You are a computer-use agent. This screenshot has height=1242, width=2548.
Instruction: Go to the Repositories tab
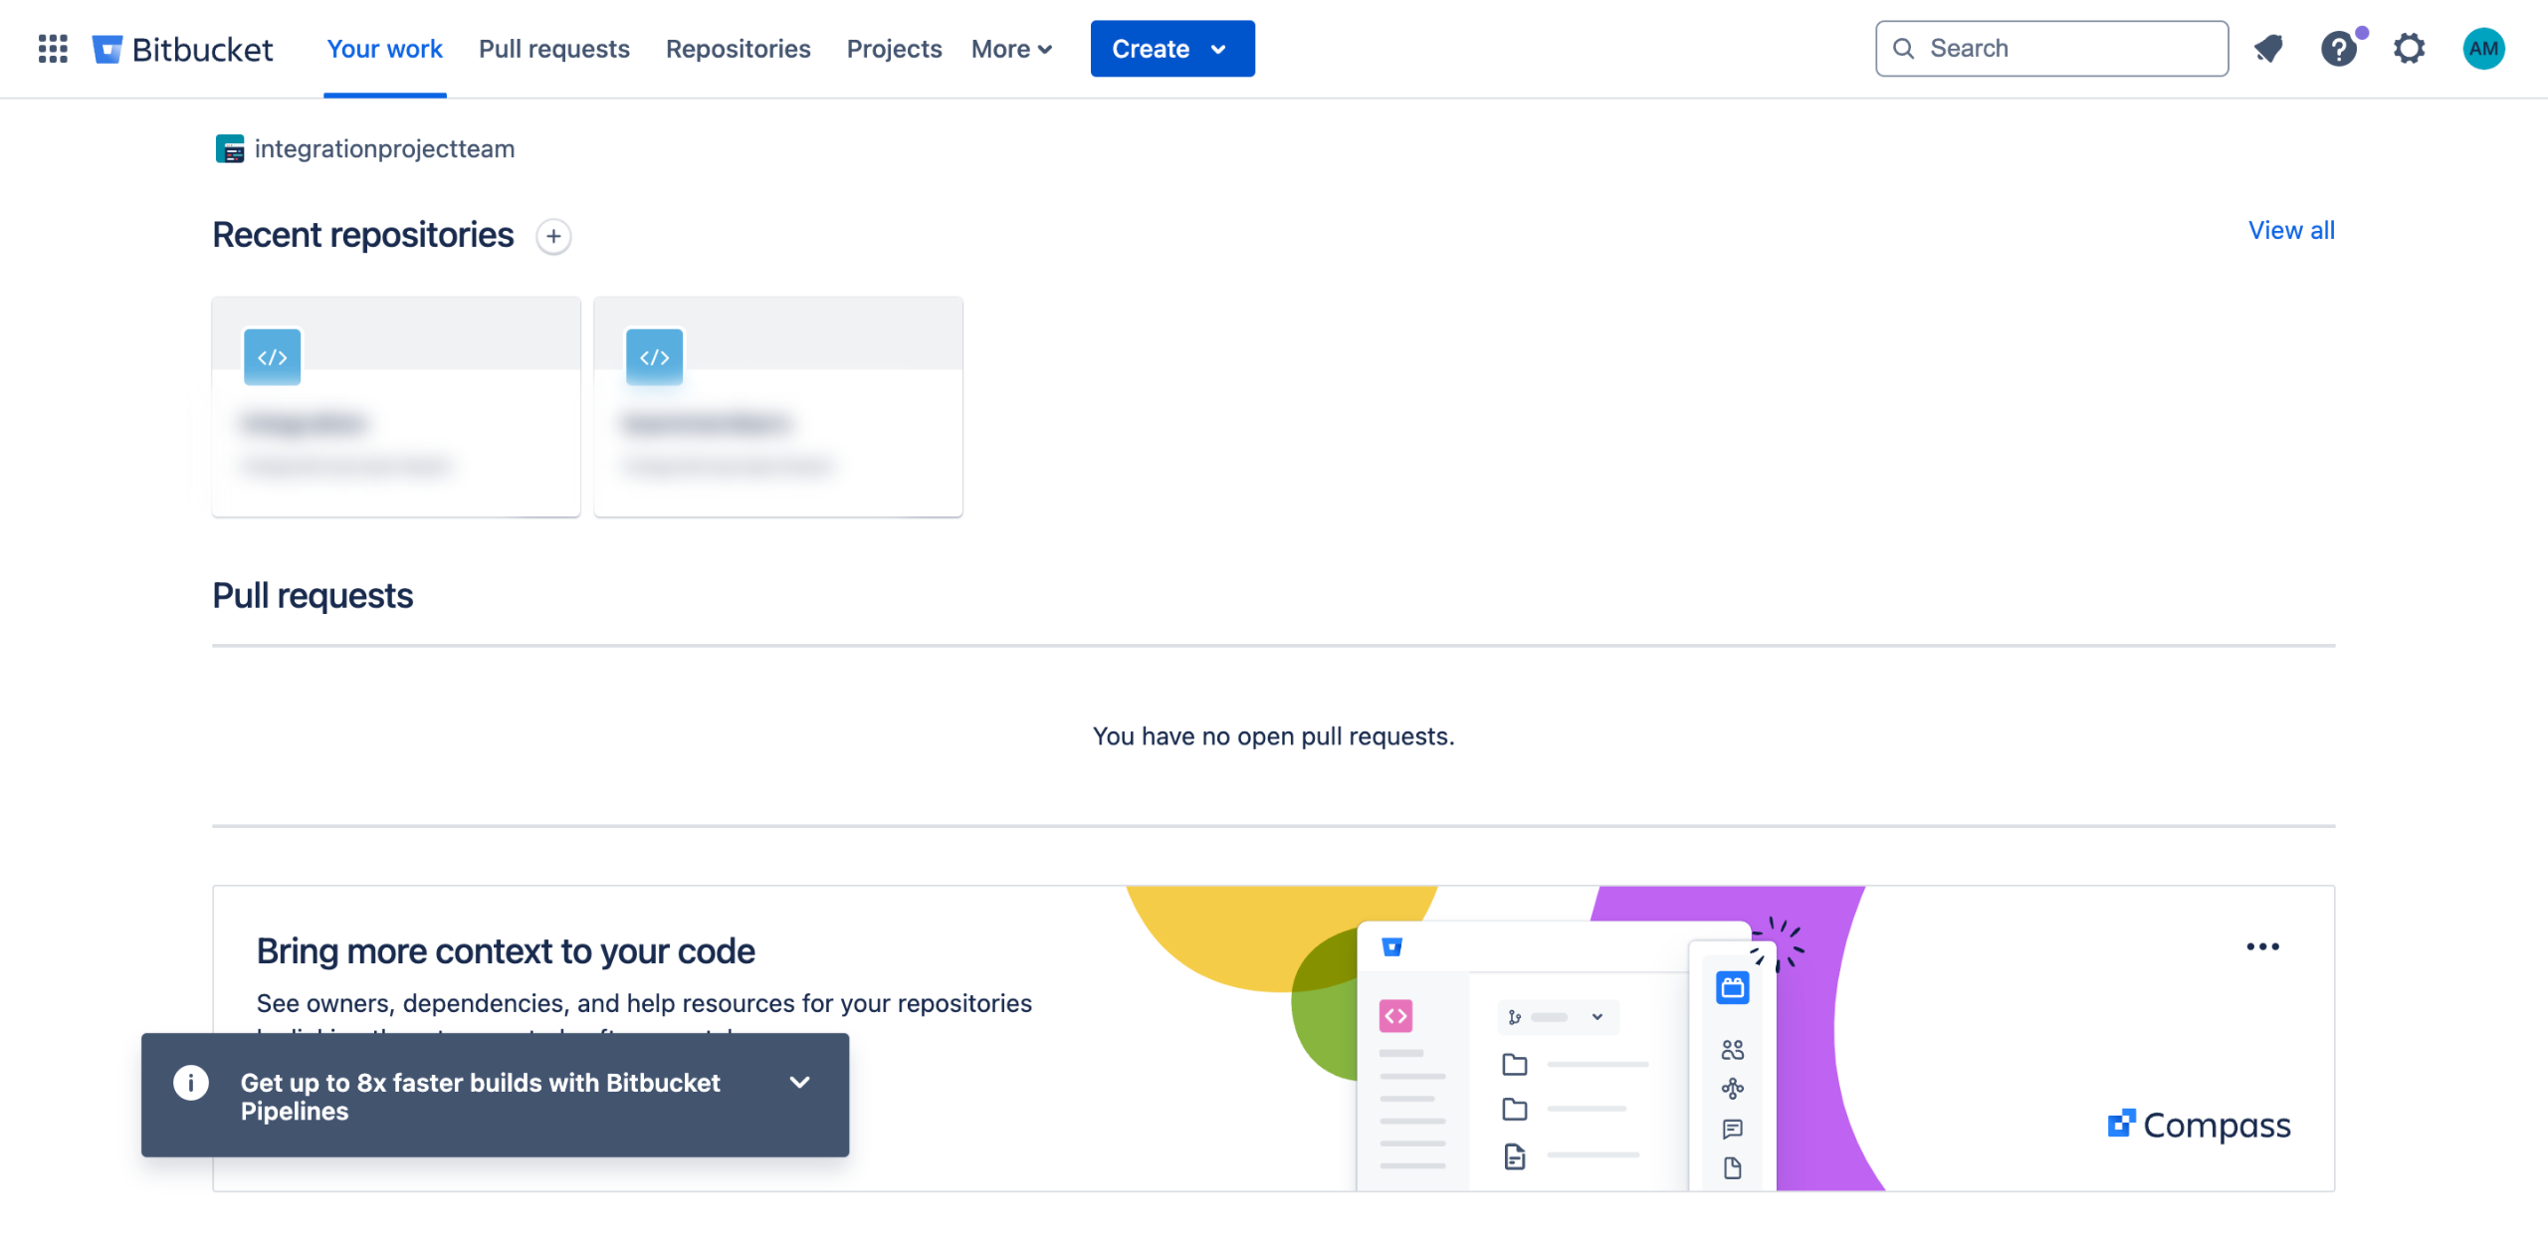[738, 49]
